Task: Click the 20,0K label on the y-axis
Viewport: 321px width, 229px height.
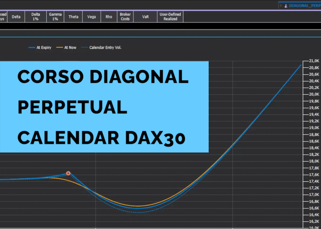Action: click(314, 94)
